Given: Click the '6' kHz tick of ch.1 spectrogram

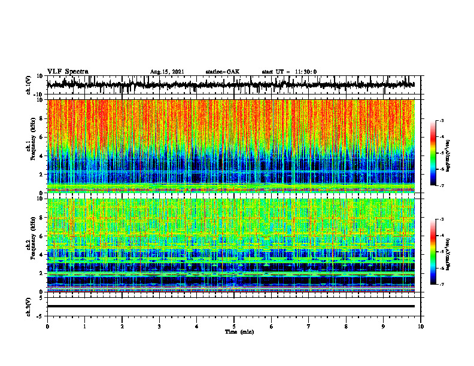Looking at the screenshot, I should point(41,138).
